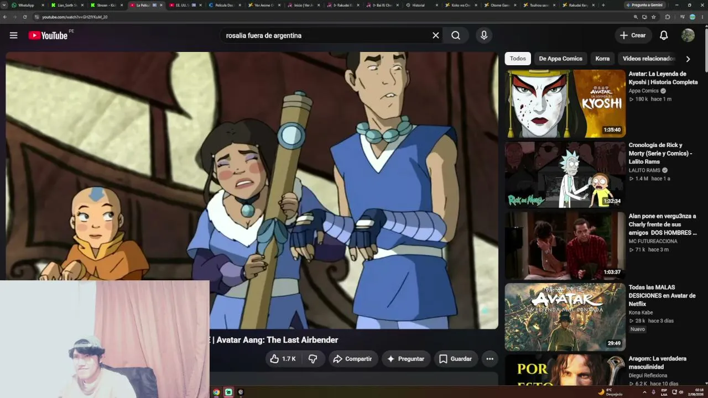Share the video with Compartir
Image resolution: width=708 pixels, height=398 pixels.
pos(353,359)
